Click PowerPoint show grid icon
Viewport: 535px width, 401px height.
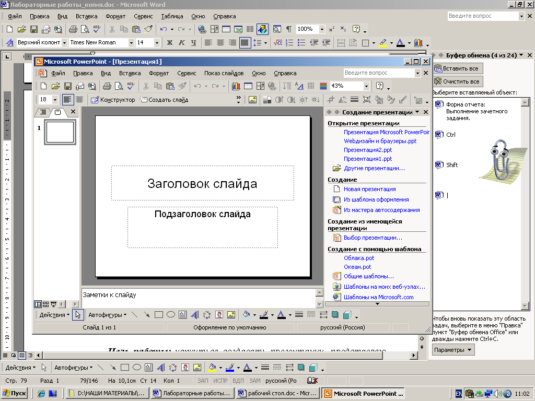(x=311, y=86)
